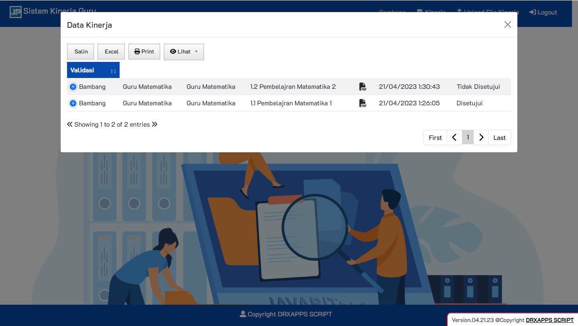Click the Data Kinerja dialog title
The height and width of the screenshot is (326, 578).
(x=90, y=25)
